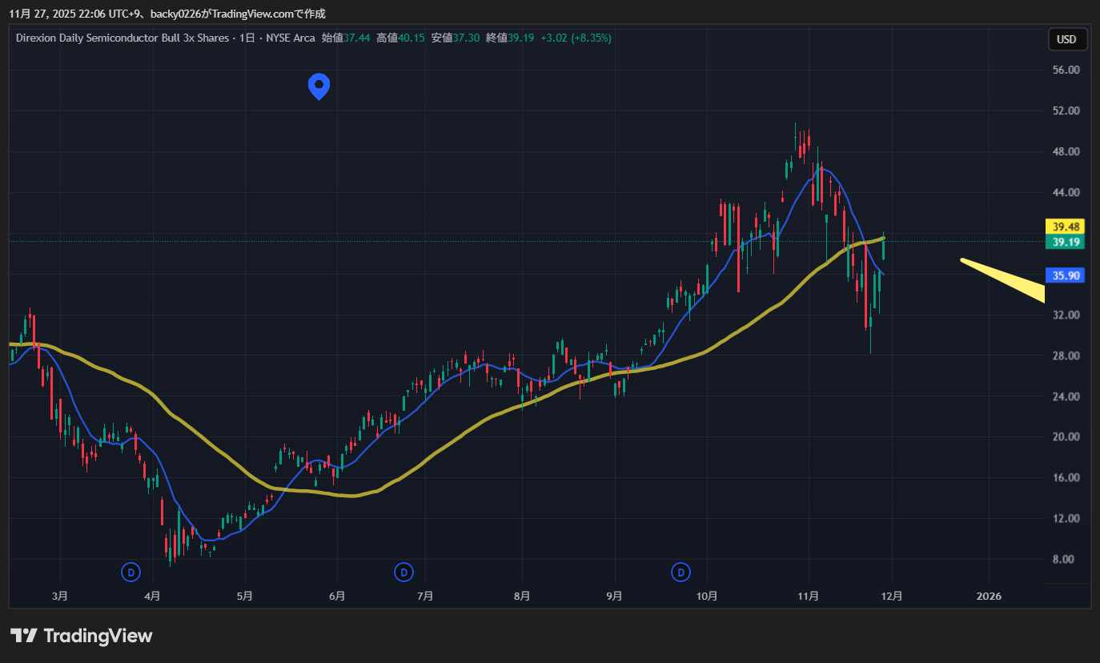Click the dividend D marker before 10月

pyautogui.click(x=680, y=572)
